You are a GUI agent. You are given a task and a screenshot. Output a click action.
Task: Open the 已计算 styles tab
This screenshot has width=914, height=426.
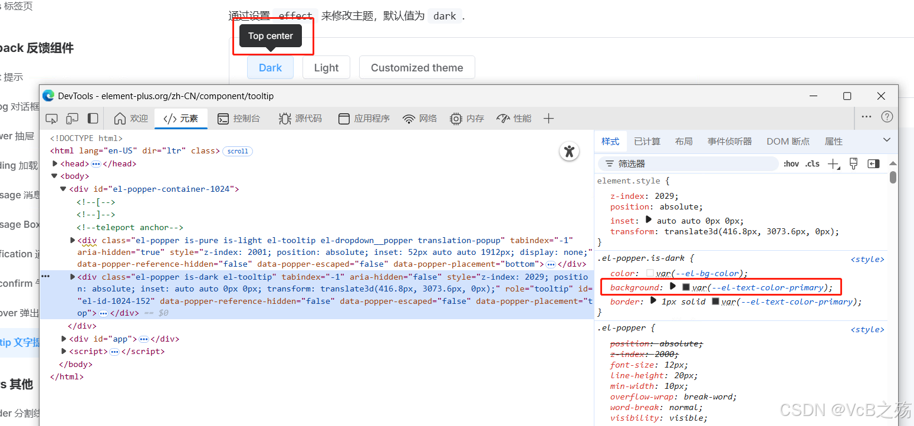(x=647, y=141)
